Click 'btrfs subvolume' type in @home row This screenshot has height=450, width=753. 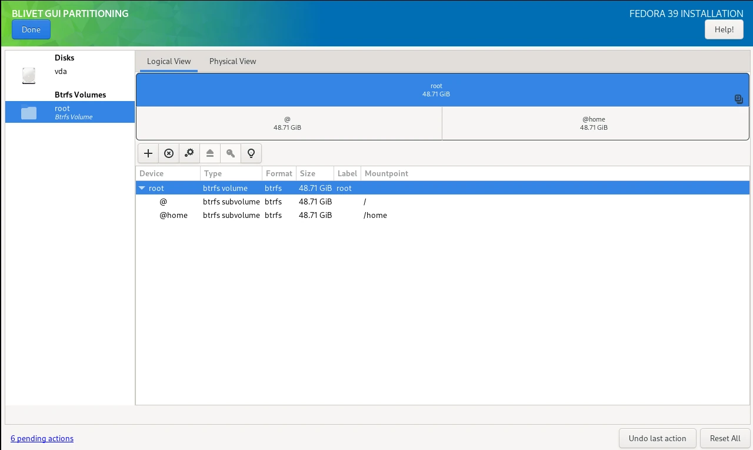click(x=231, y=215)
